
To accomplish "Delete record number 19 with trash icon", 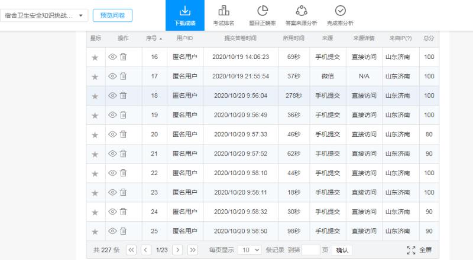I will [123, 114].
